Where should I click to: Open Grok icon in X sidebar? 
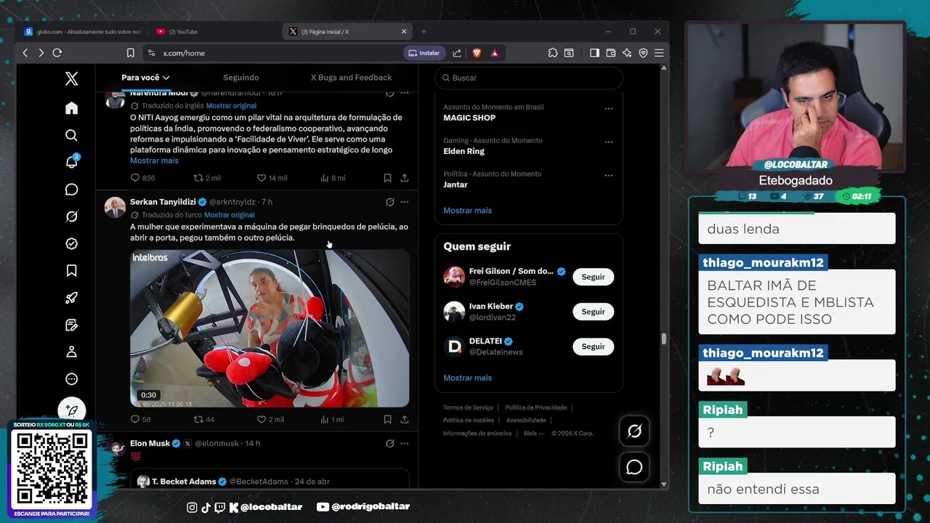click(x=71, y=216)
